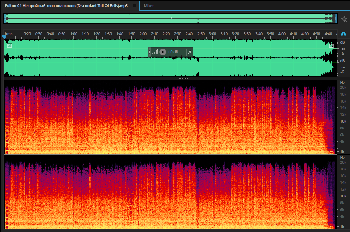Click the 0:20 mark on the ruler
This screenshot has width=350, height=232.
(27, 34)
